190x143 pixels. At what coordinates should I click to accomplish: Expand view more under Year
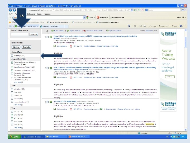point(18,127)
